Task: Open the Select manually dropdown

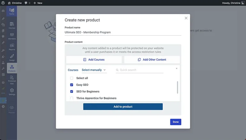Action: pyautogui.click(x=94, y=70)
